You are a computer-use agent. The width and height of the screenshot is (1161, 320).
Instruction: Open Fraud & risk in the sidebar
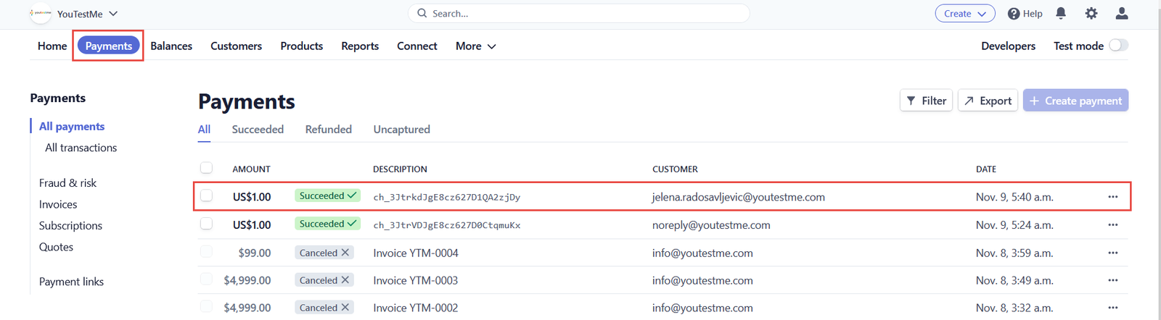click(x=67, y=183)
